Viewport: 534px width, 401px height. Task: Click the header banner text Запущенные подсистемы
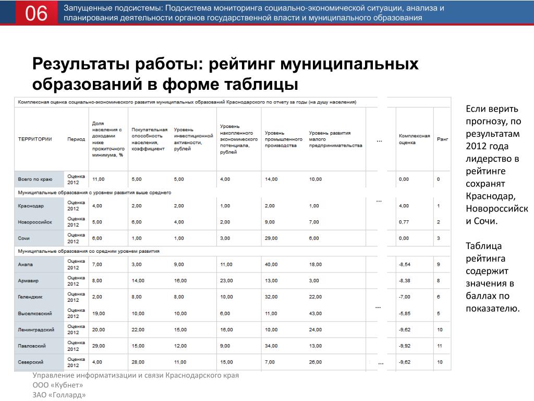[254, 13]
